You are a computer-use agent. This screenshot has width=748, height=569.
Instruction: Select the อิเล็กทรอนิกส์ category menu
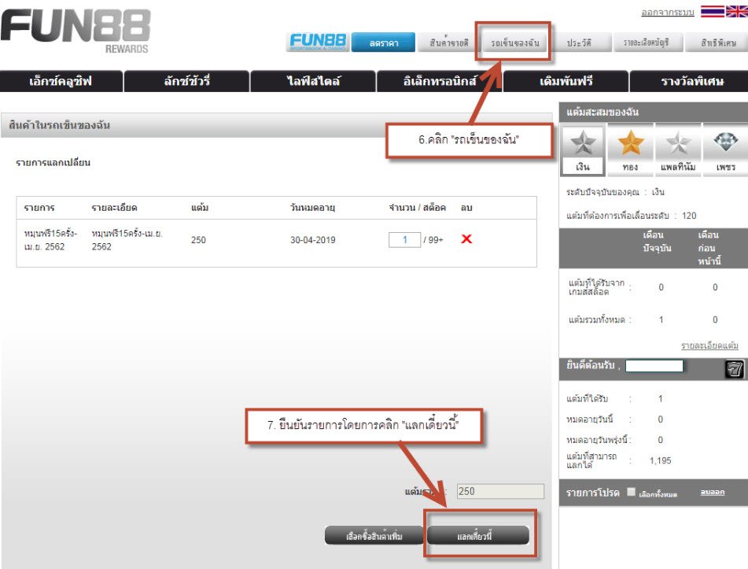[x=439, y=82]
